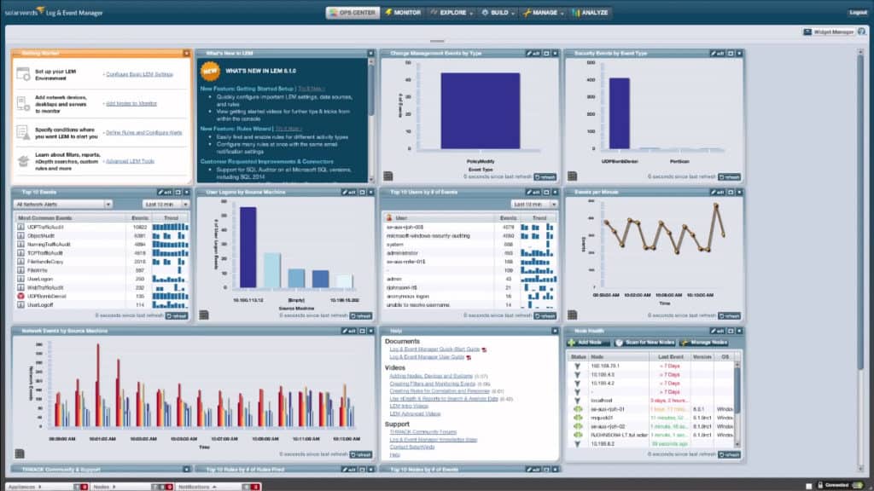Edit the Node Health widget
The image size is (874, 491).
pos(717,331)
